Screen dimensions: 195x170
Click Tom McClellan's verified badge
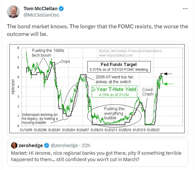61,9
